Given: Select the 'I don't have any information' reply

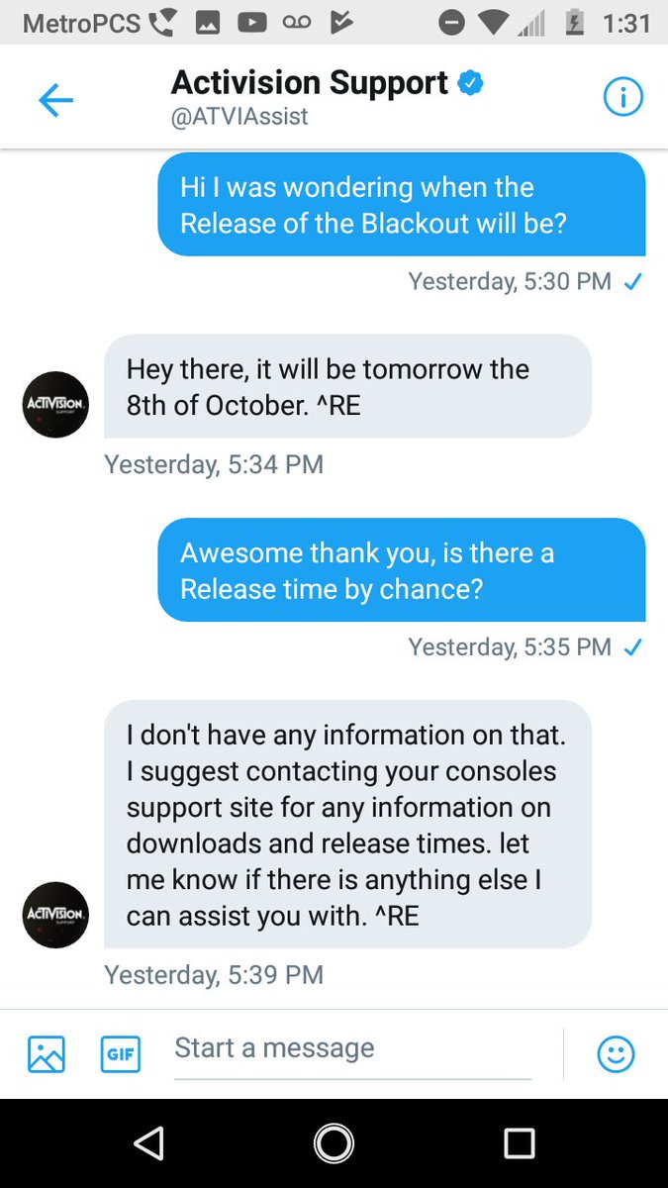Looking at the screenshot, I should pos(347,824).
